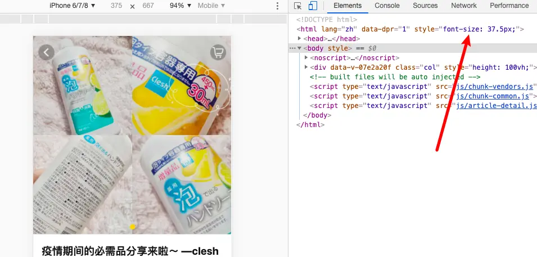This screenshot has height=257, width=537.
Task: Open the js/chunk-vendors.js script link
Action: (x=494, y=87)
